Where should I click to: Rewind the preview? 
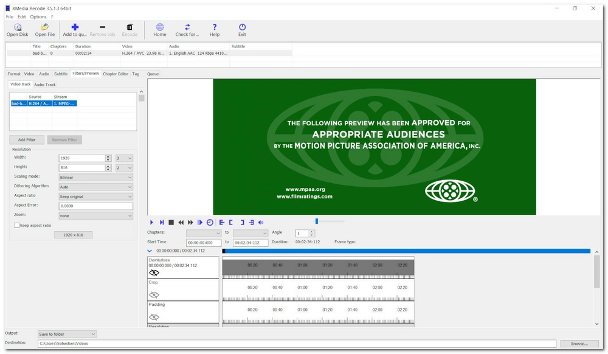(181, 222)
